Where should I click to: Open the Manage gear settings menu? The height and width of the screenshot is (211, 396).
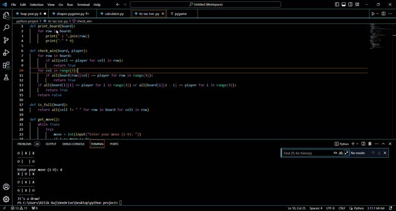tap(6, 199)
